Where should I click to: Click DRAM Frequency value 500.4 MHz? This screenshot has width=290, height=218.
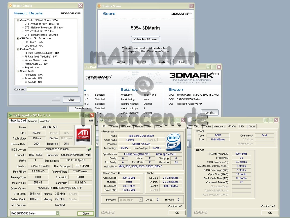tap(241, 154)
